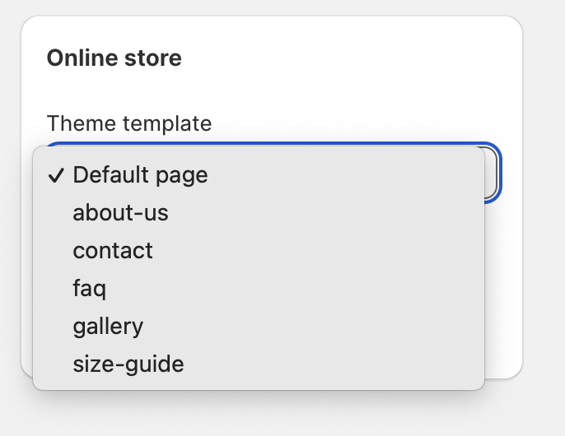This screenshot has height=436, width=565.
Task: Click the focused Theme template select box
Action: (x=493, y=174)
